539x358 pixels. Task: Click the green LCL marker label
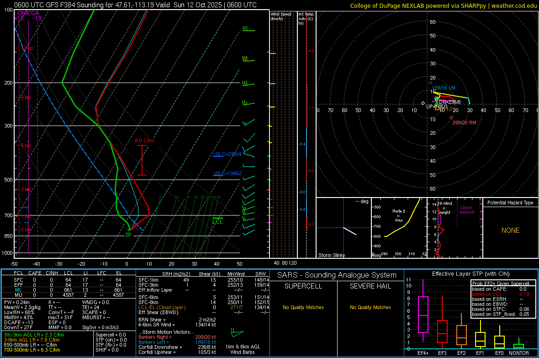217,222
